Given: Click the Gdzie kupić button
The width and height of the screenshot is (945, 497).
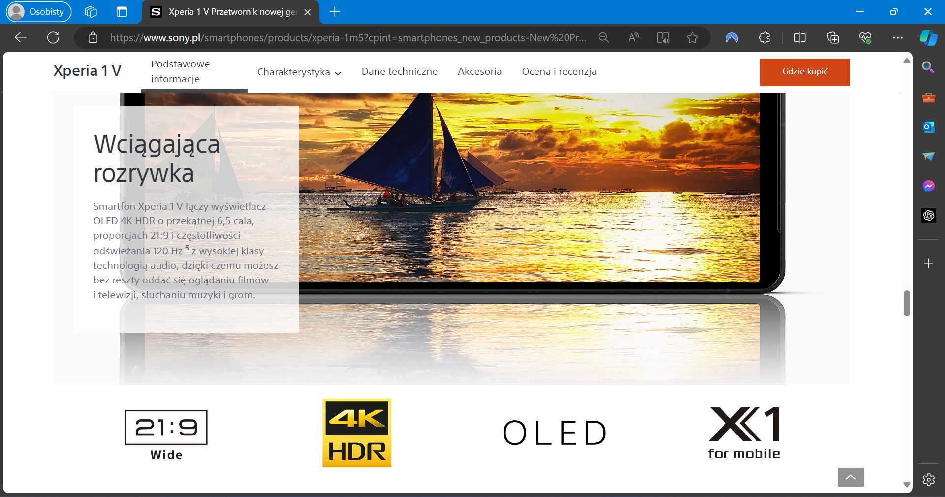Looking at the screenshot, I should coord(805,72).
